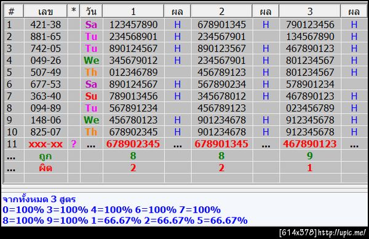Click the red Su day in row 7
The height and width of the screenshot is (239, 369).
pos(91,96)
